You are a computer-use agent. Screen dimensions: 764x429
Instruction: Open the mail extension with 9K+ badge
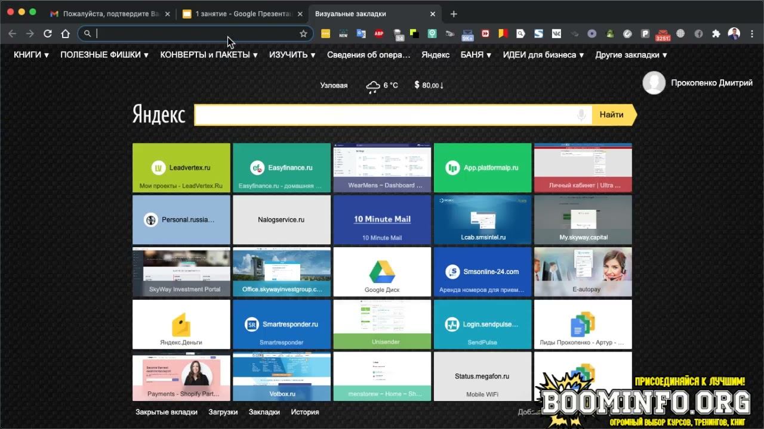tap(467, 35)
